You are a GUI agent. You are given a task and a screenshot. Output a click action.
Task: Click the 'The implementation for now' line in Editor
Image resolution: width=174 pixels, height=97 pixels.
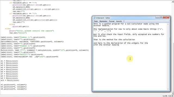128,29
